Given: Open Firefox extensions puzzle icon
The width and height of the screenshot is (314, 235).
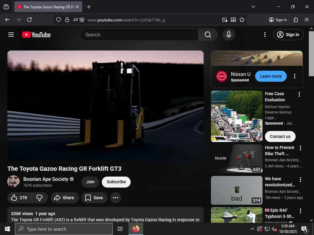Looking at the screenshot, I should 296,20.
